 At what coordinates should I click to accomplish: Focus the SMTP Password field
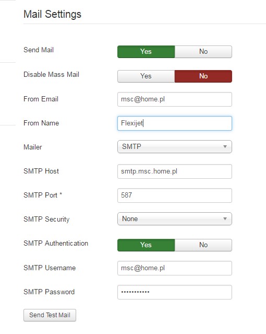(x=175, y=292)
